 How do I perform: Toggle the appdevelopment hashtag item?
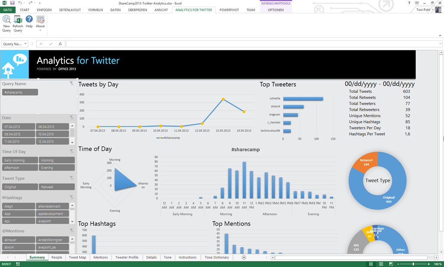(x=52, y=214)
